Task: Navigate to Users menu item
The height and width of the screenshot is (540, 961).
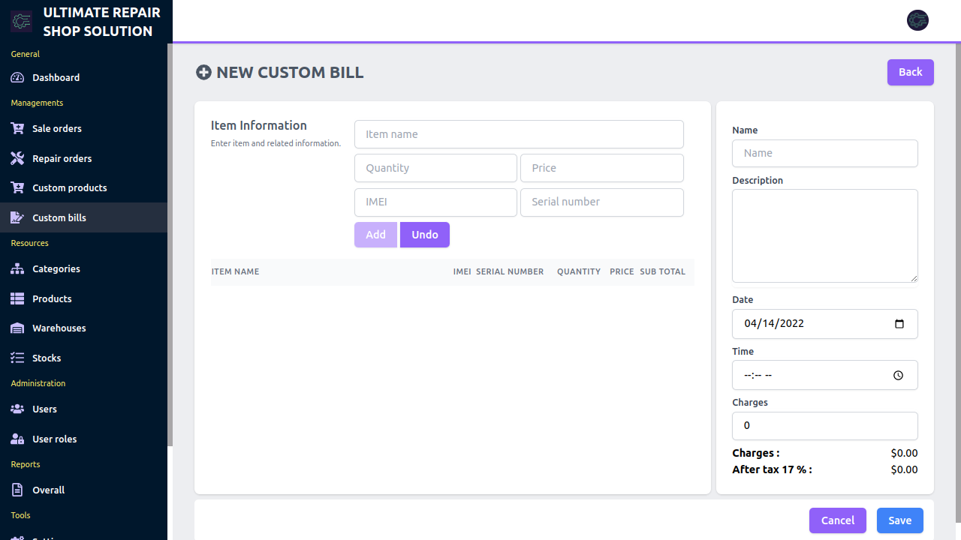Action: point(44,409)
